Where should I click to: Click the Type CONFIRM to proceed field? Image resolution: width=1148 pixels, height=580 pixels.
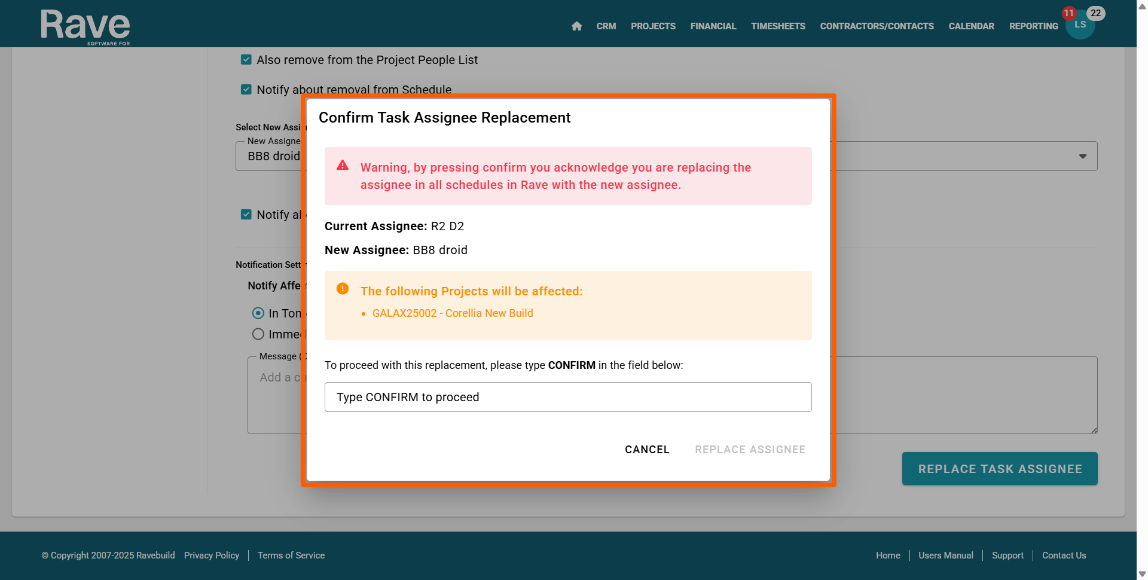click(568, 397)
